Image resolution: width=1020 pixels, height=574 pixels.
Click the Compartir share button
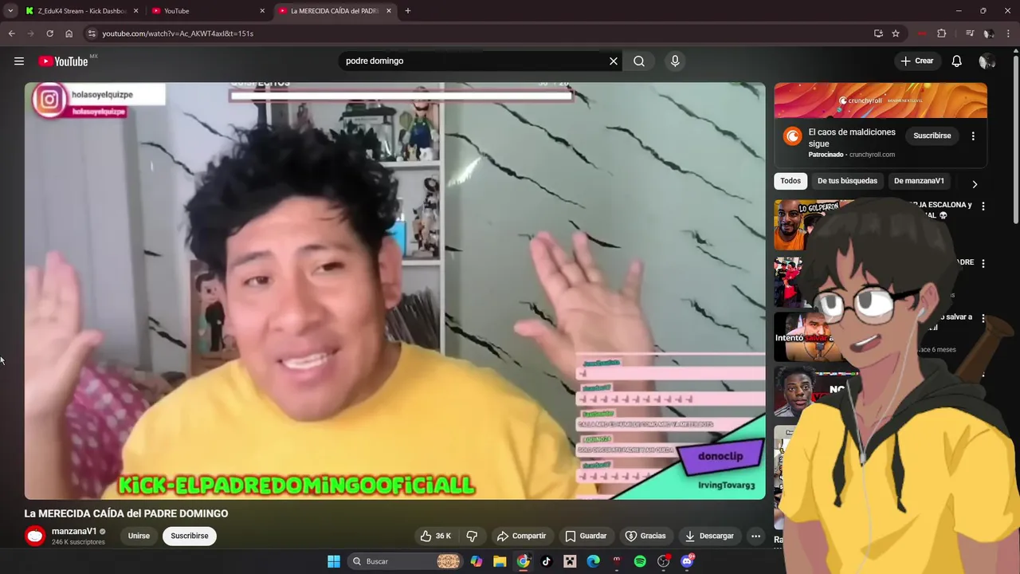[x=521, y=536]
